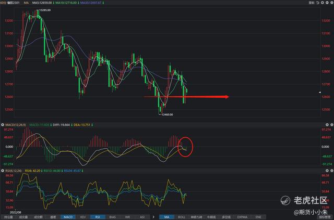Select the 成交额 indicator tab
Screen dimensions: 334x220
click(x=38, y=217)
